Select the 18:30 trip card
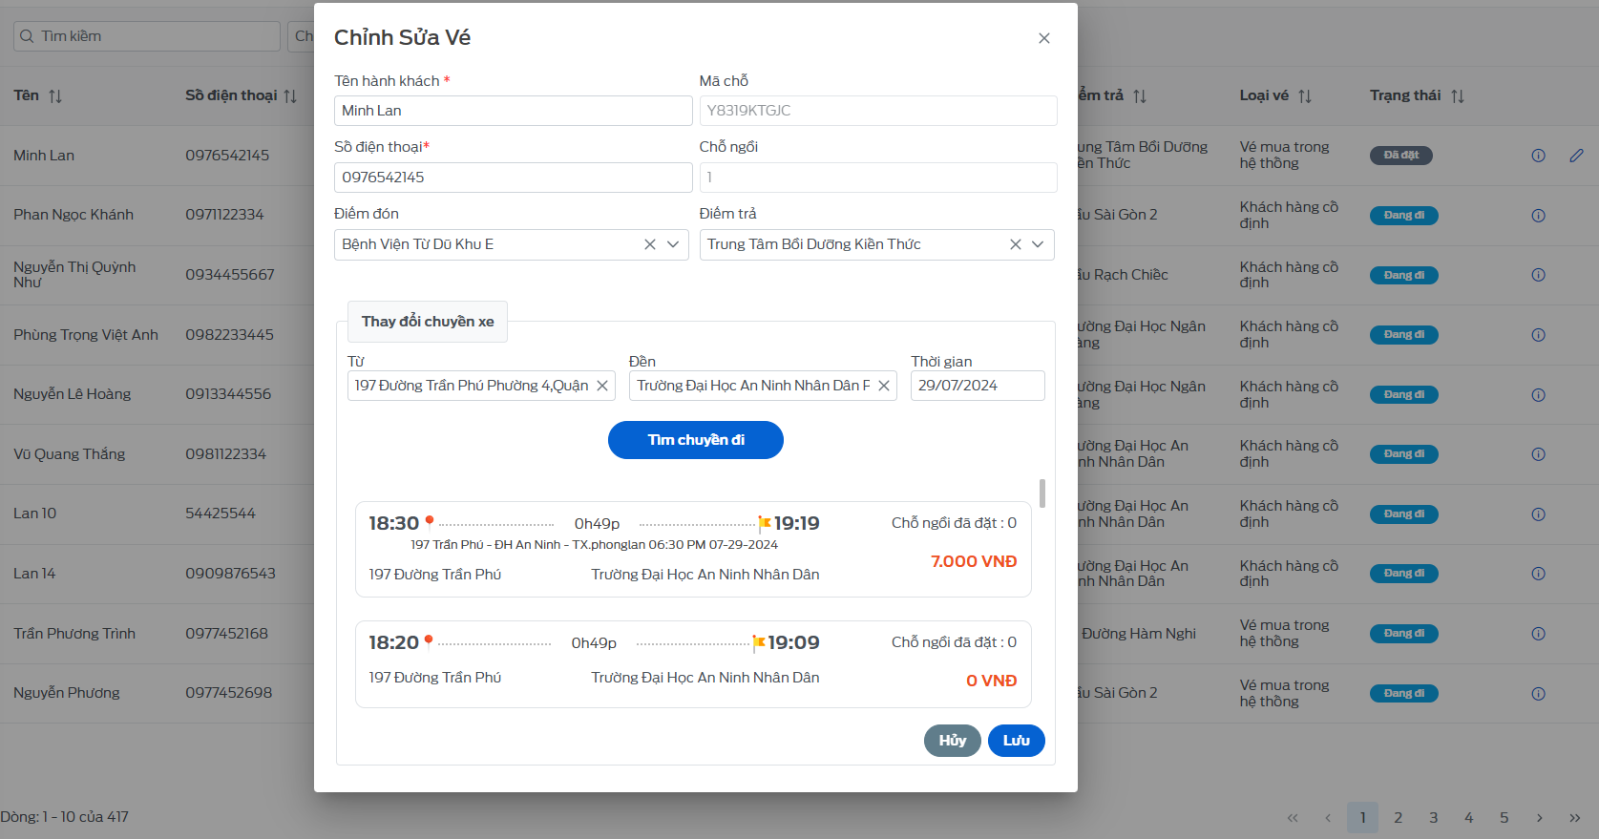 pos(693,549)
